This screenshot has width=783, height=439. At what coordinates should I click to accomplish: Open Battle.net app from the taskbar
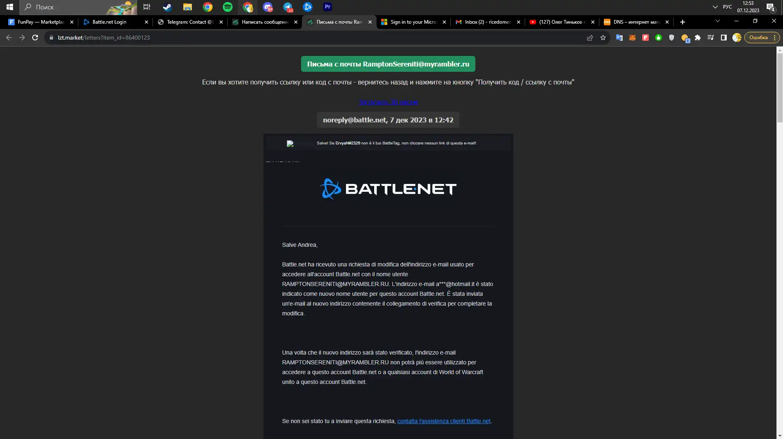308,7
